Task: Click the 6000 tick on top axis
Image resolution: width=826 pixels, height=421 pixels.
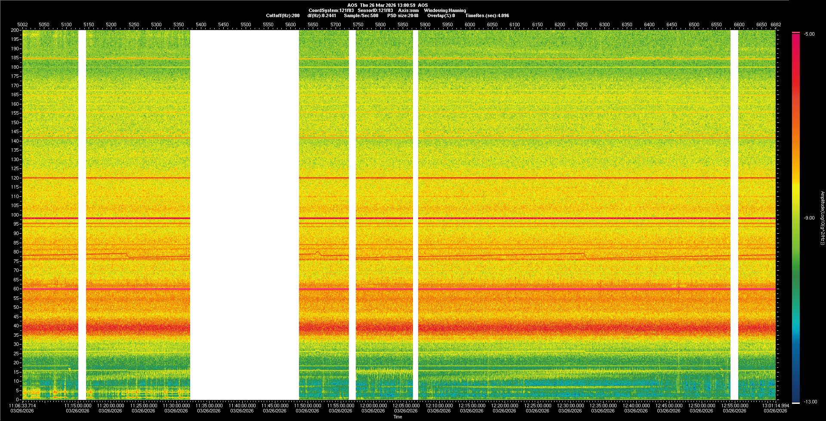Action: pyautogui.click(x=470, y=24)
